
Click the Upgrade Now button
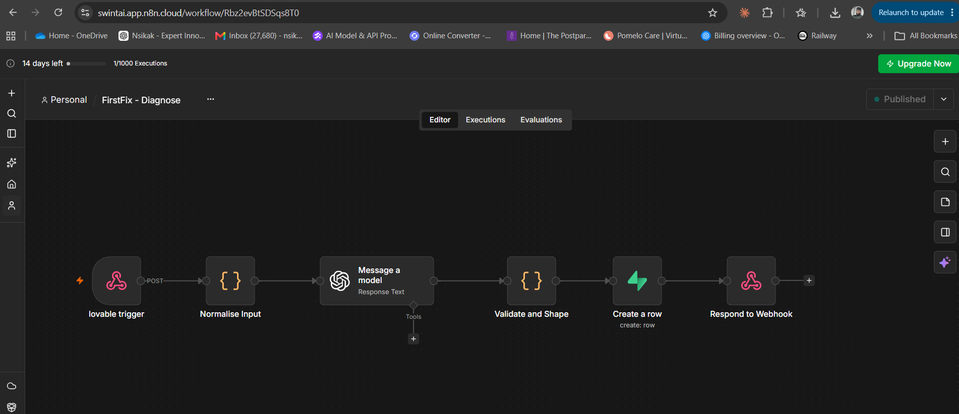coord(919,63)
